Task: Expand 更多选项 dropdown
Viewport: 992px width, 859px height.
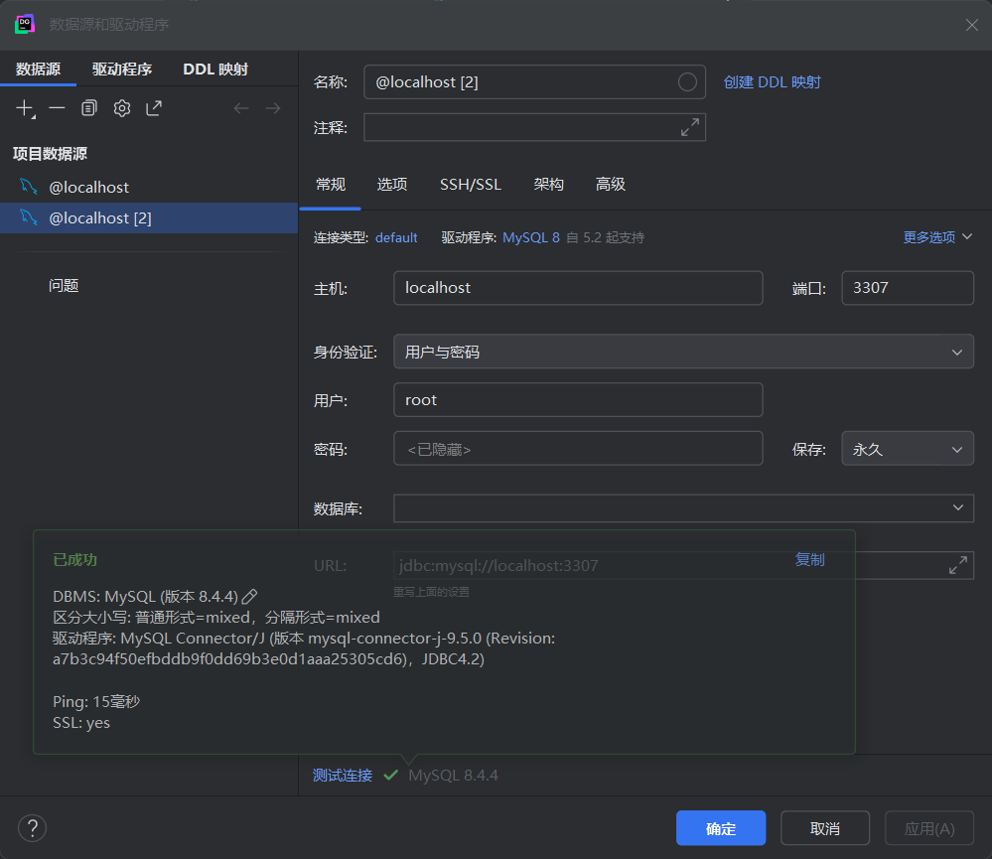Action: 937,237
